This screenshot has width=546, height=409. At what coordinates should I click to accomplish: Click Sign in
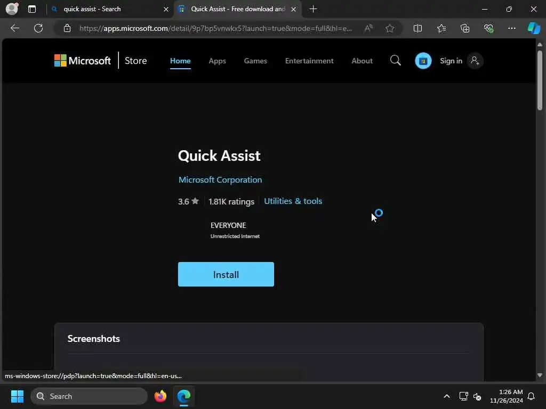pos(451,61)
